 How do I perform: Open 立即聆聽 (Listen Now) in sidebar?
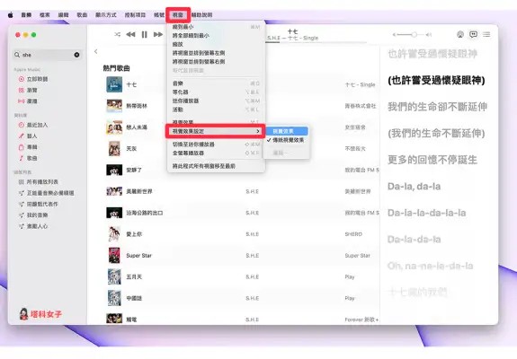tap(33, 79)
